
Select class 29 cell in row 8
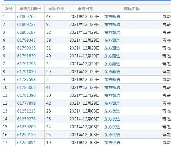56,72
